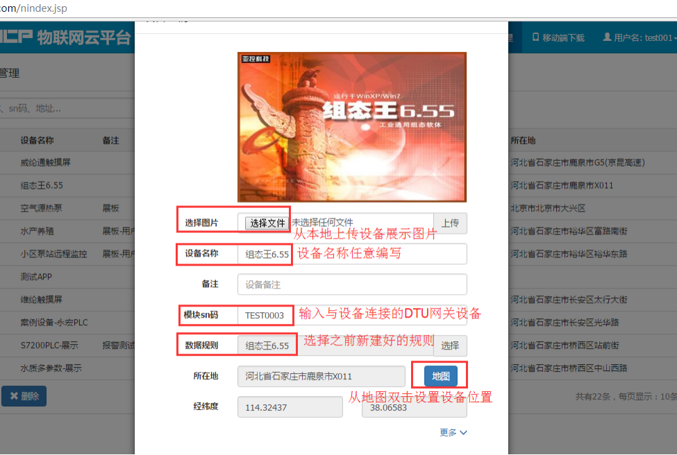This screenshot has width=677, height=455.
Task: Click the user icon beside 用户名
Action: [607, 37]
